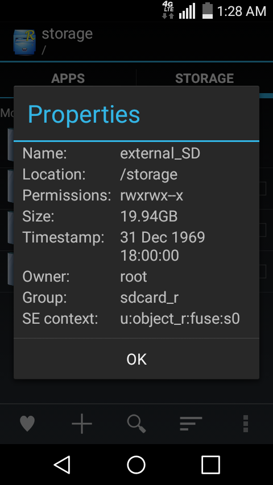This screenshot has width=273, height=485.
Task: Tap the third folder's checkbox on the right
Action: 262,271
